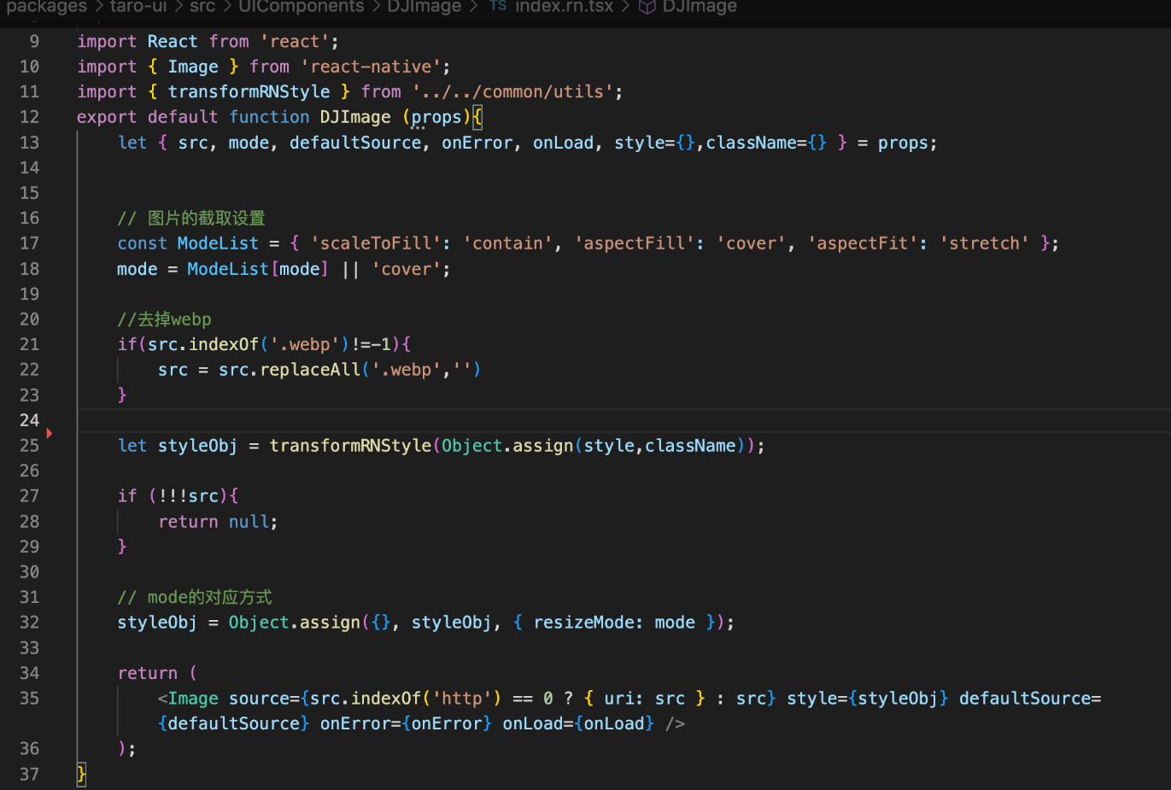Click the closing brace on line 37

coord(81,774)
